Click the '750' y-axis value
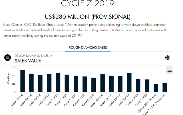The width and height of the screenshot is (183, 115). [13, 67]
